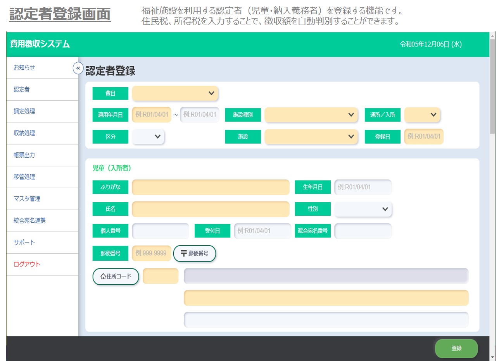The height and width of the screenshot is (361, 499).
Task: Collapse the sidebar with the double-chevron icon
Action: [x=78, y=69]
